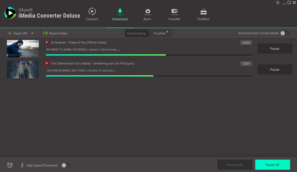
Task: Click 'Download then Convert Mode' label
Action: (x=258, y=33)
